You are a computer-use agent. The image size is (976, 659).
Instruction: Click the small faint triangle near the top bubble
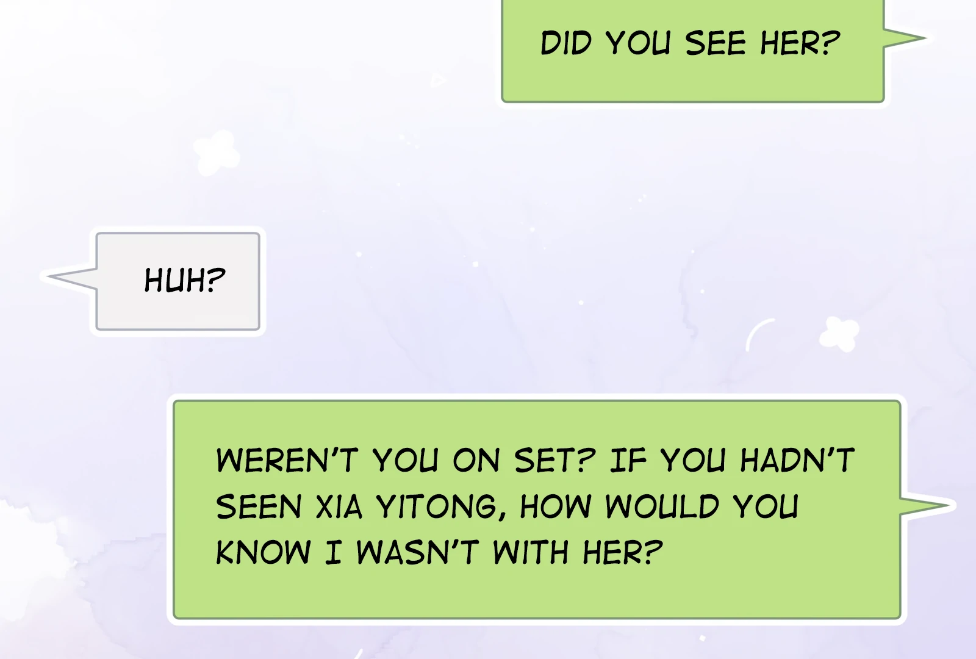pyautogui.click(x=438, y=80)
